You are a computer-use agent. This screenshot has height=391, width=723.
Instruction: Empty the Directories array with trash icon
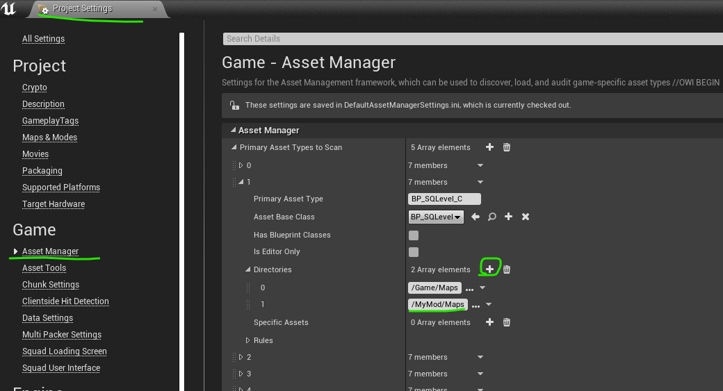(x=507, y=269)
